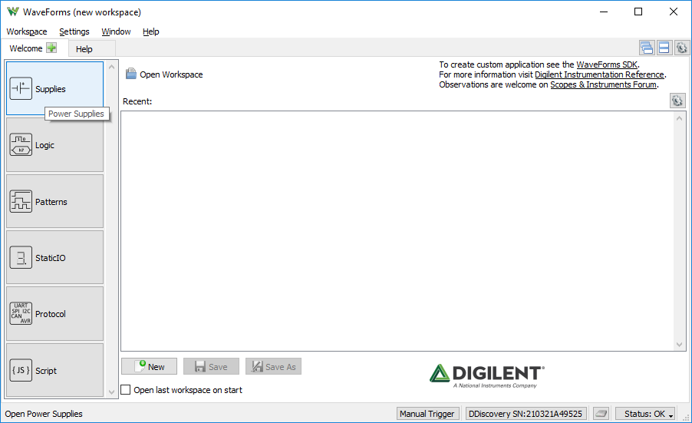
Task: Click the Save As button
Action: point(274,366)
